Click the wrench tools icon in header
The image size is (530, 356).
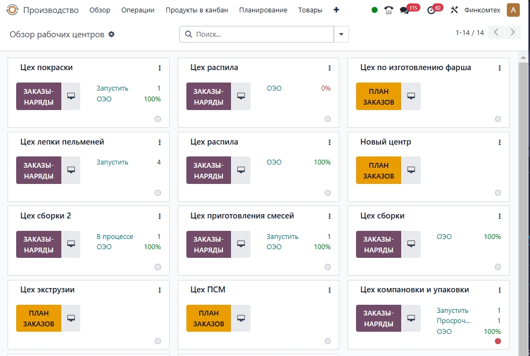tap(454, 10)
